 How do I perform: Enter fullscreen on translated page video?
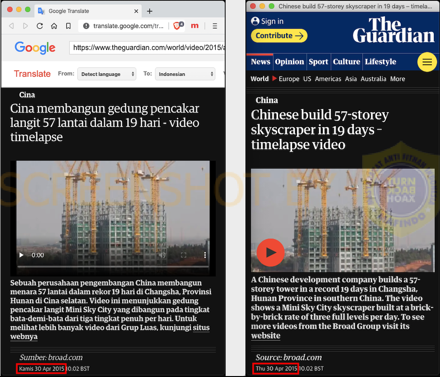point(183,255)
